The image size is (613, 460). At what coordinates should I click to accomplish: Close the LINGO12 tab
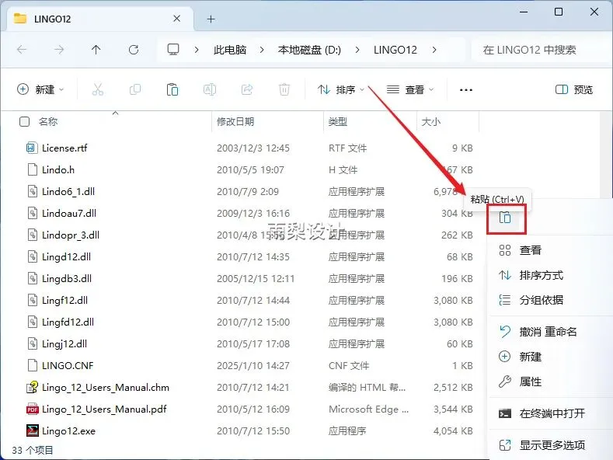coord(176,19)
